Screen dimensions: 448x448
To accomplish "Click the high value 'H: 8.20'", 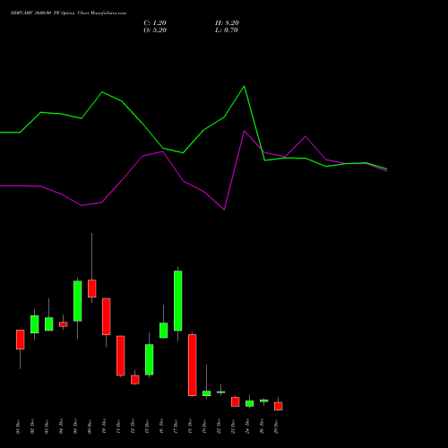I will (227, 23).
